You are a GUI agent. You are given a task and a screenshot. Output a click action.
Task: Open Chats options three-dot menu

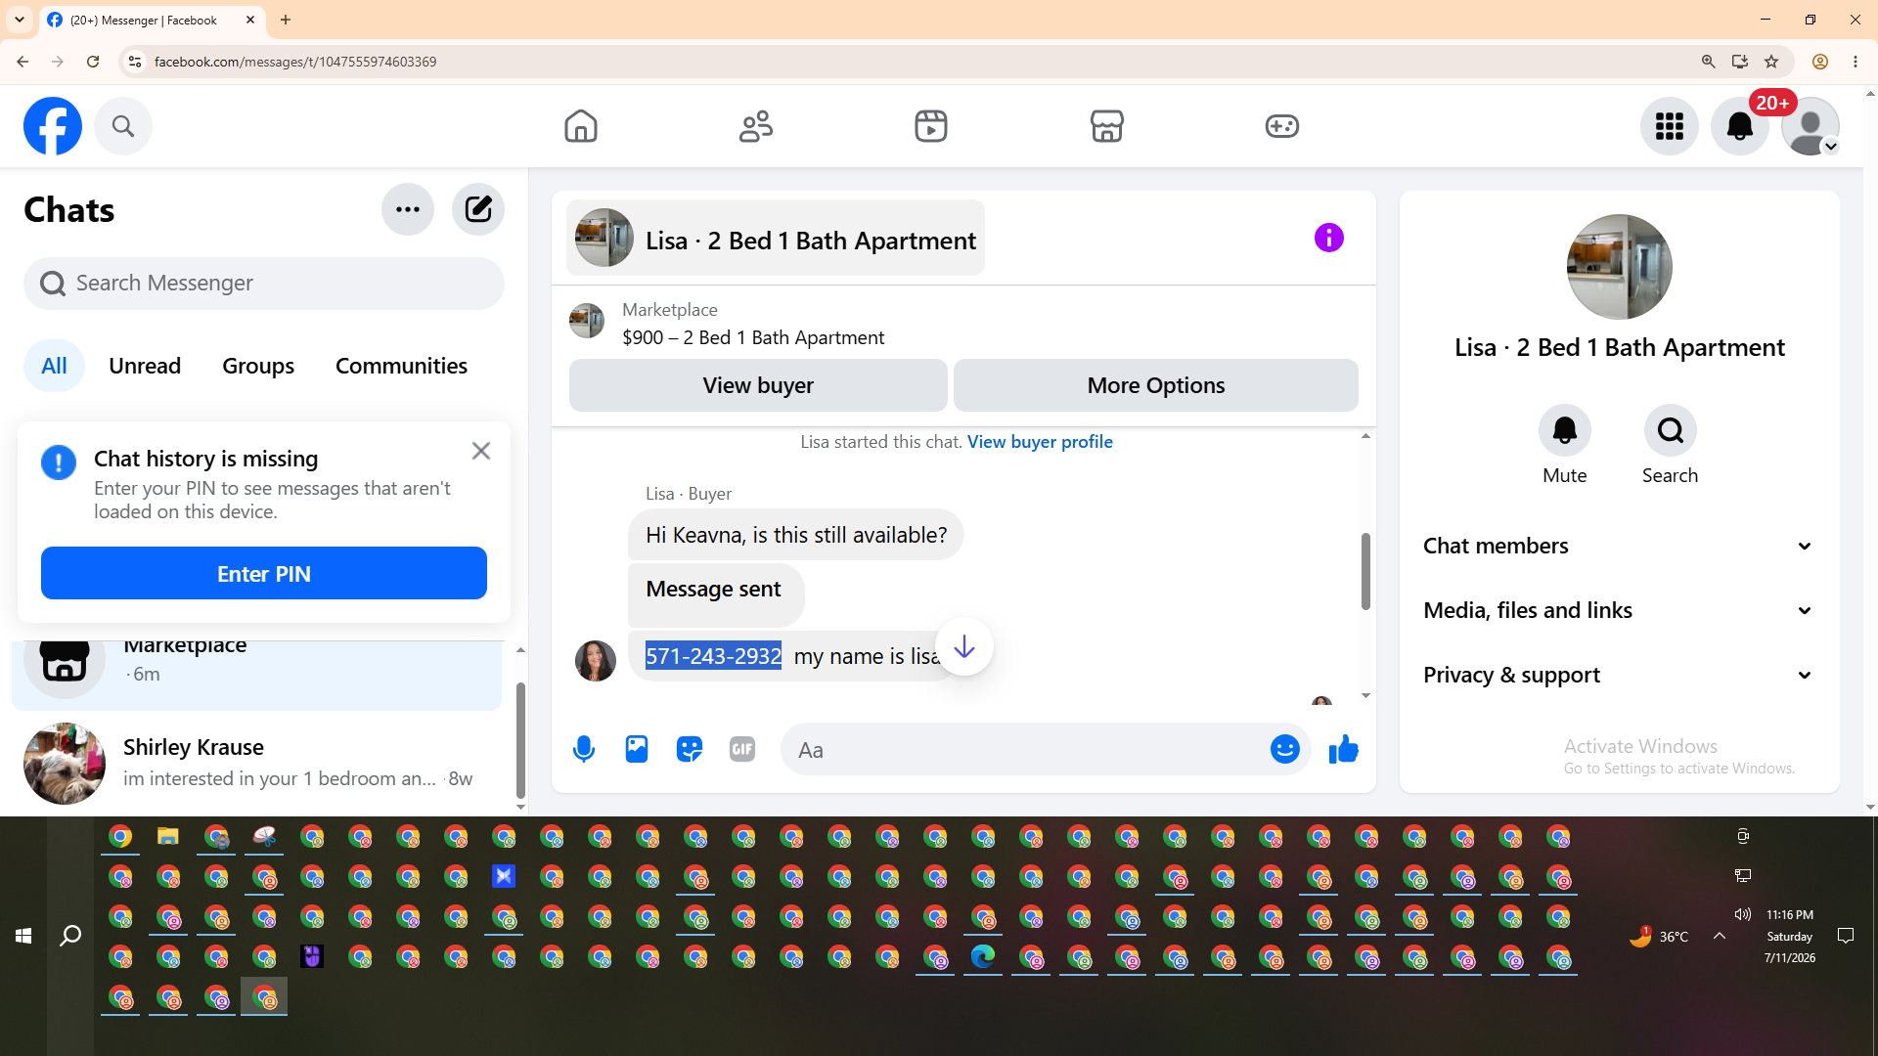click(408, 209)
